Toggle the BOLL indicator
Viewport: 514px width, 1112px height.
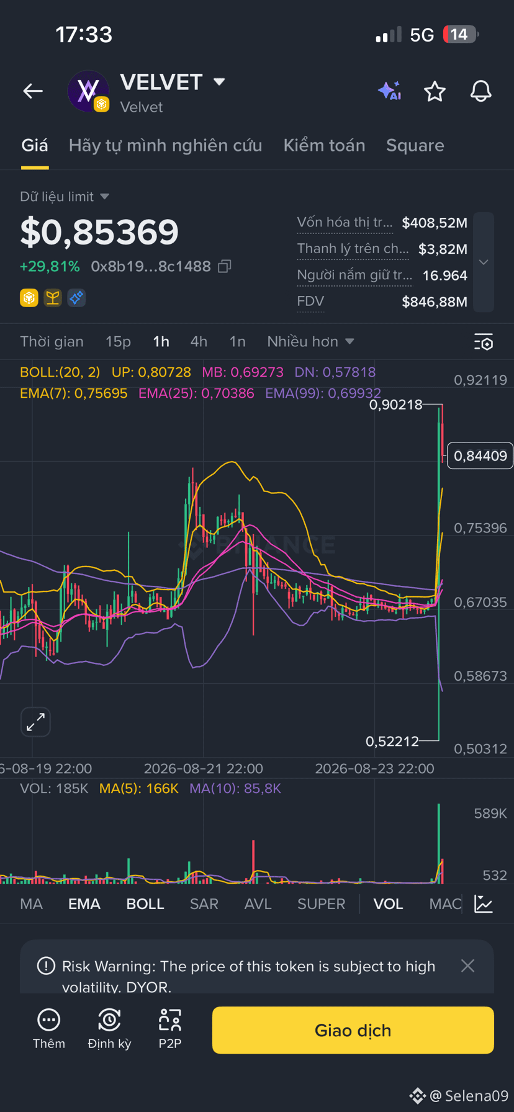pyautogui.click(x=145, y=903)
